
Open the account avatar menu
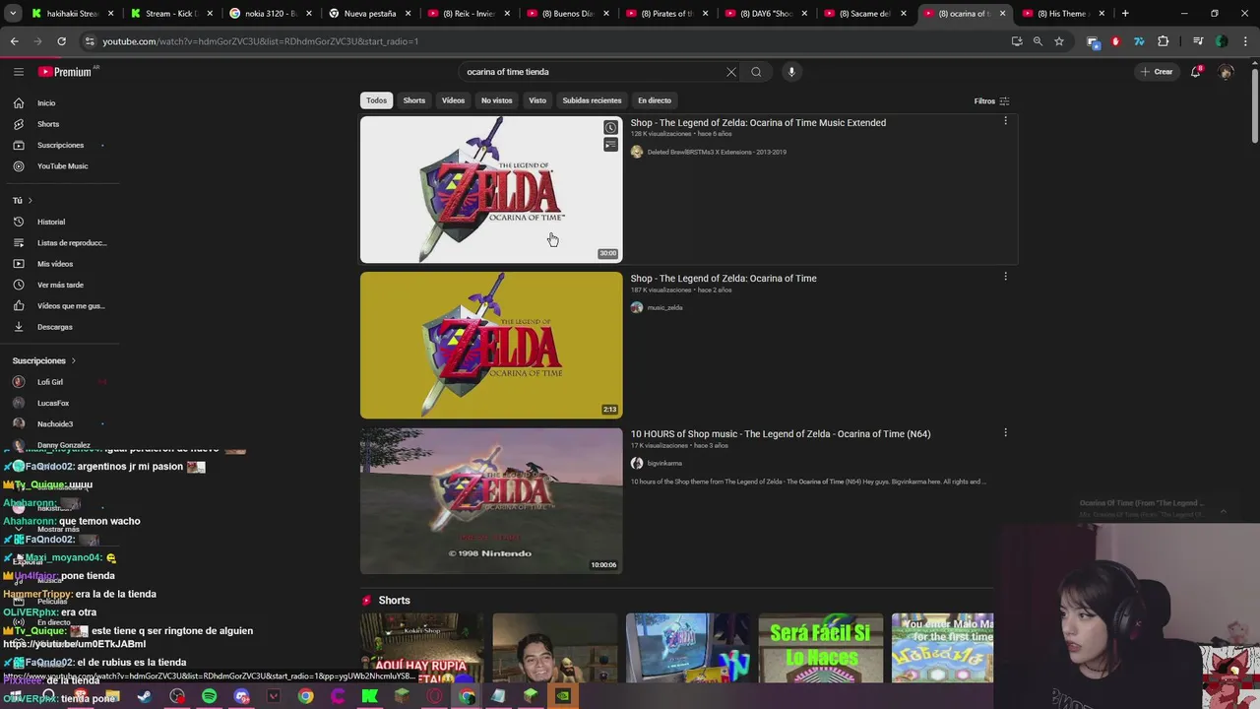point(1226,72)
